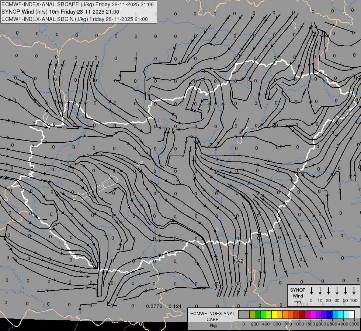Select the 1500 tick label on CAPE scale
The width and height of the screenshot is (361, 331).
pos(310,324)
